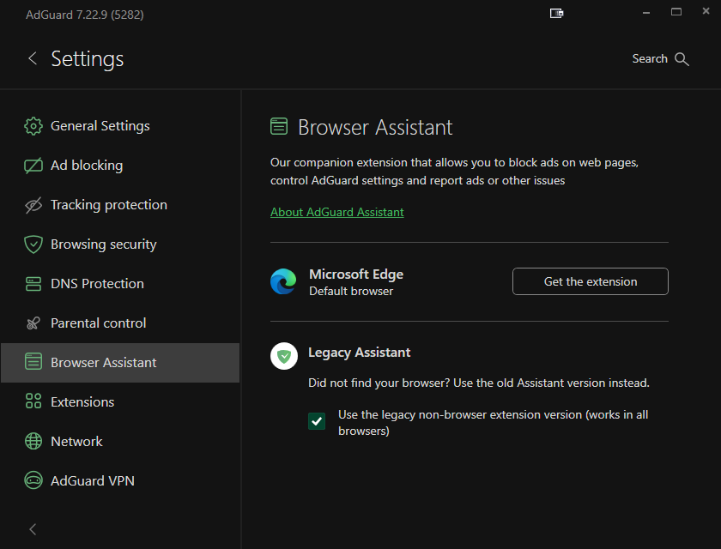Click the Legacy Assistant shield icon

point(284,356)
